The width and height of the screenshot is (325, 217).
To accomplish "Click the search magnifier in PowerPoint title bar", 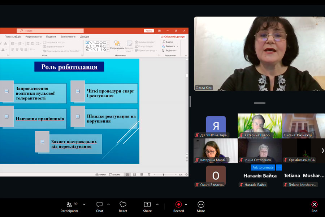I will (x=22, y=31).
